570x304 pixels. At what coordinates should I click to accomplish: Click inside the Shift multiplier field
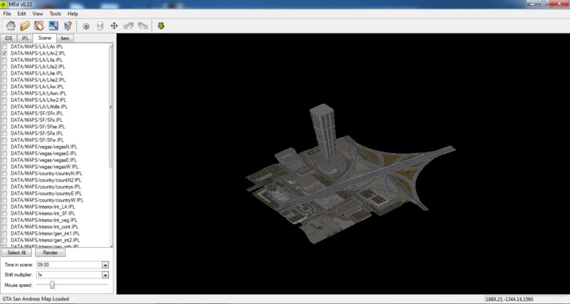(69, 275)
